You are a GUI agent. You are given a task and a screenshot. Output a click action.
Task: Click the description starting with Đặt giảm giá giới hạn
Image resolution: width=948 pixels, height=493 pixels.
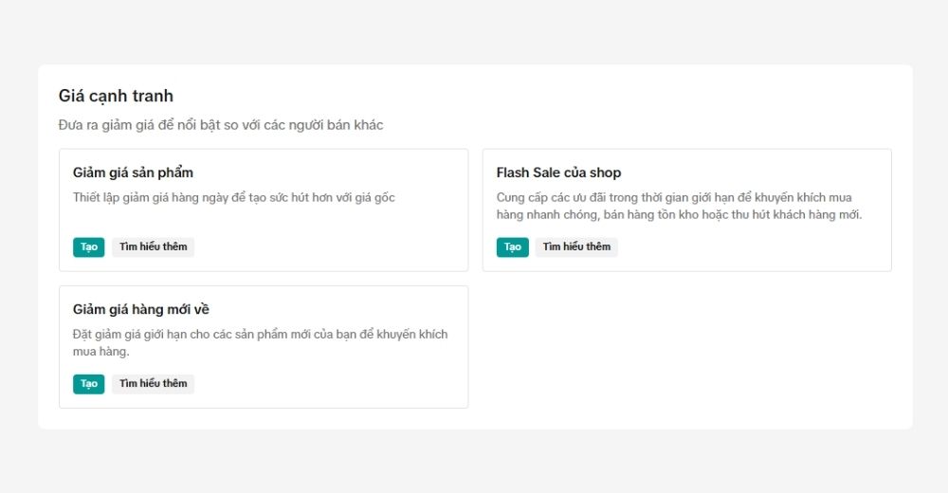[260, 335]
